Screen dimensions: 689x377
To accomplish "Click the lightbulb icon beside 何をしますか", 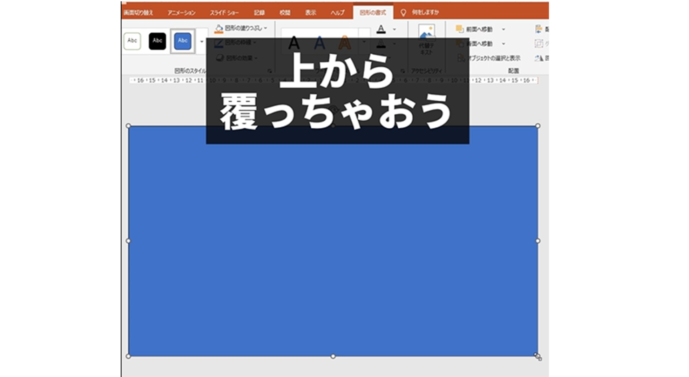I will tap(403, 13).
